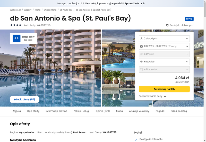
Task: Click the location pin icon by Katowice
Action: (x=142, y=62)
